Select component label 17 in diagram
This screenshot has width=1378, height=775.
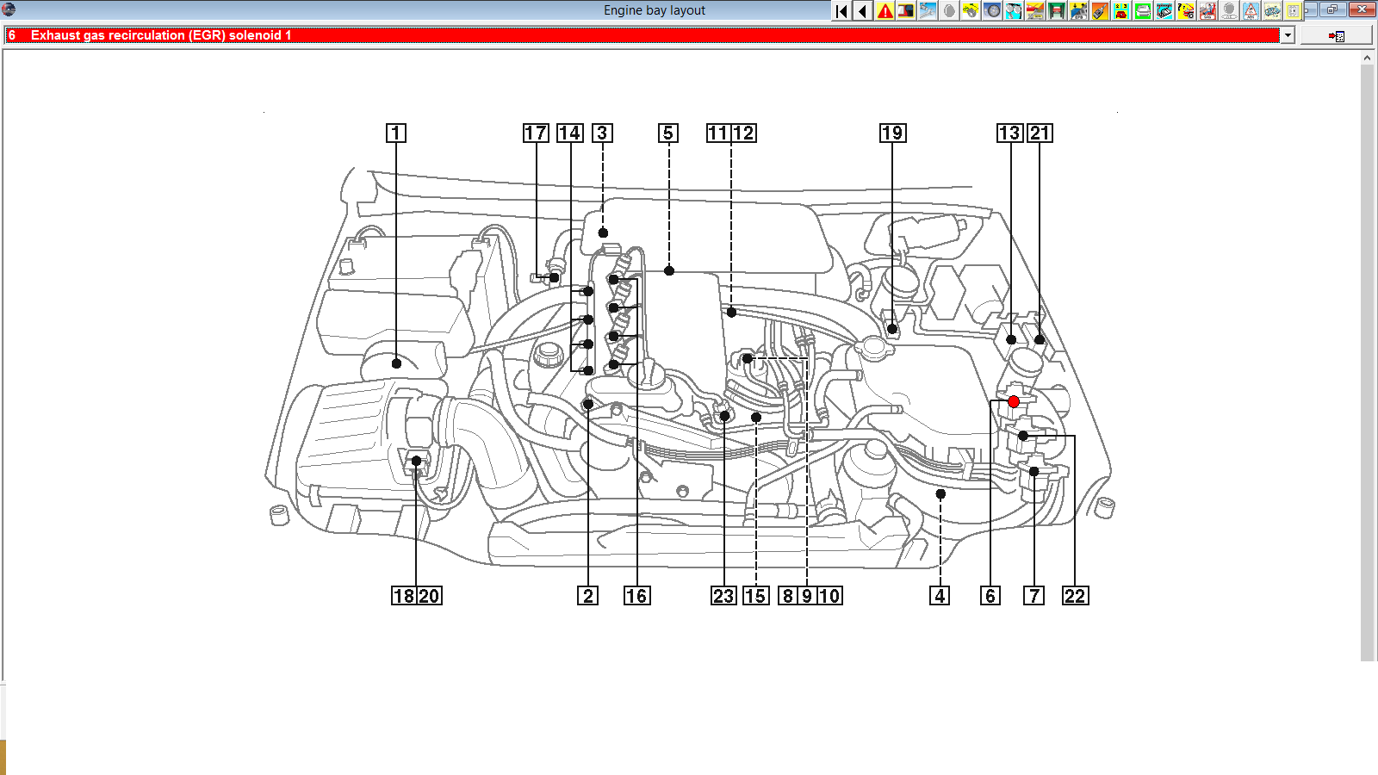pos(536,133)
